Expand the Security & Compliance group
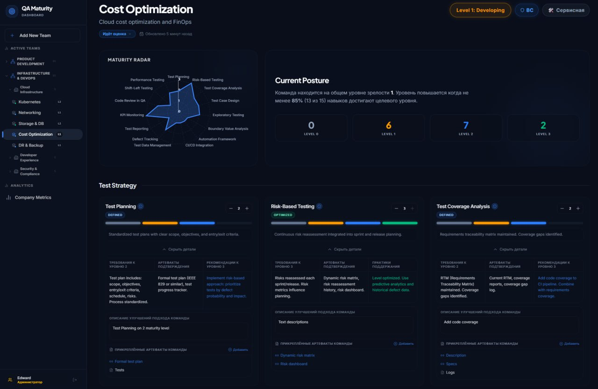 10,171
